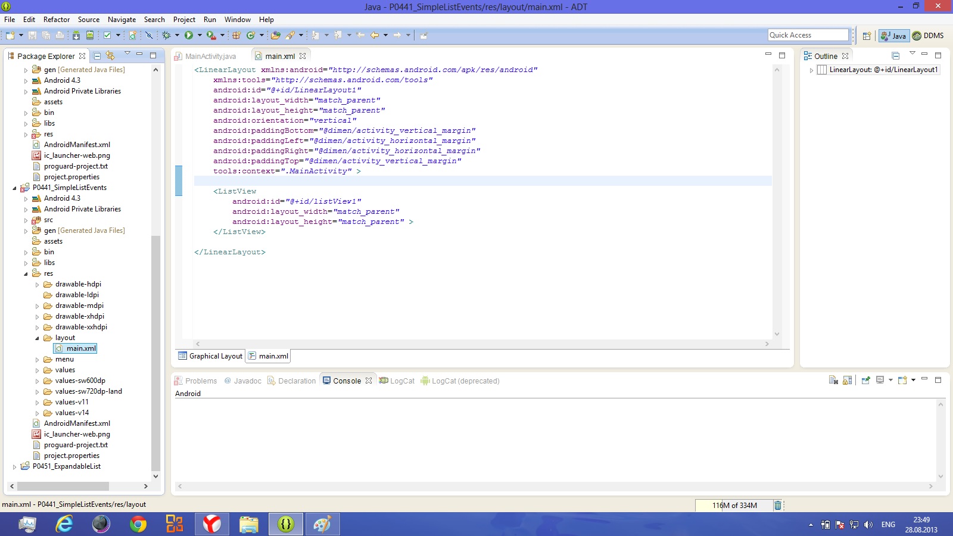
Task: Open the Android SDK Manager icon
Action: point(76,36)
